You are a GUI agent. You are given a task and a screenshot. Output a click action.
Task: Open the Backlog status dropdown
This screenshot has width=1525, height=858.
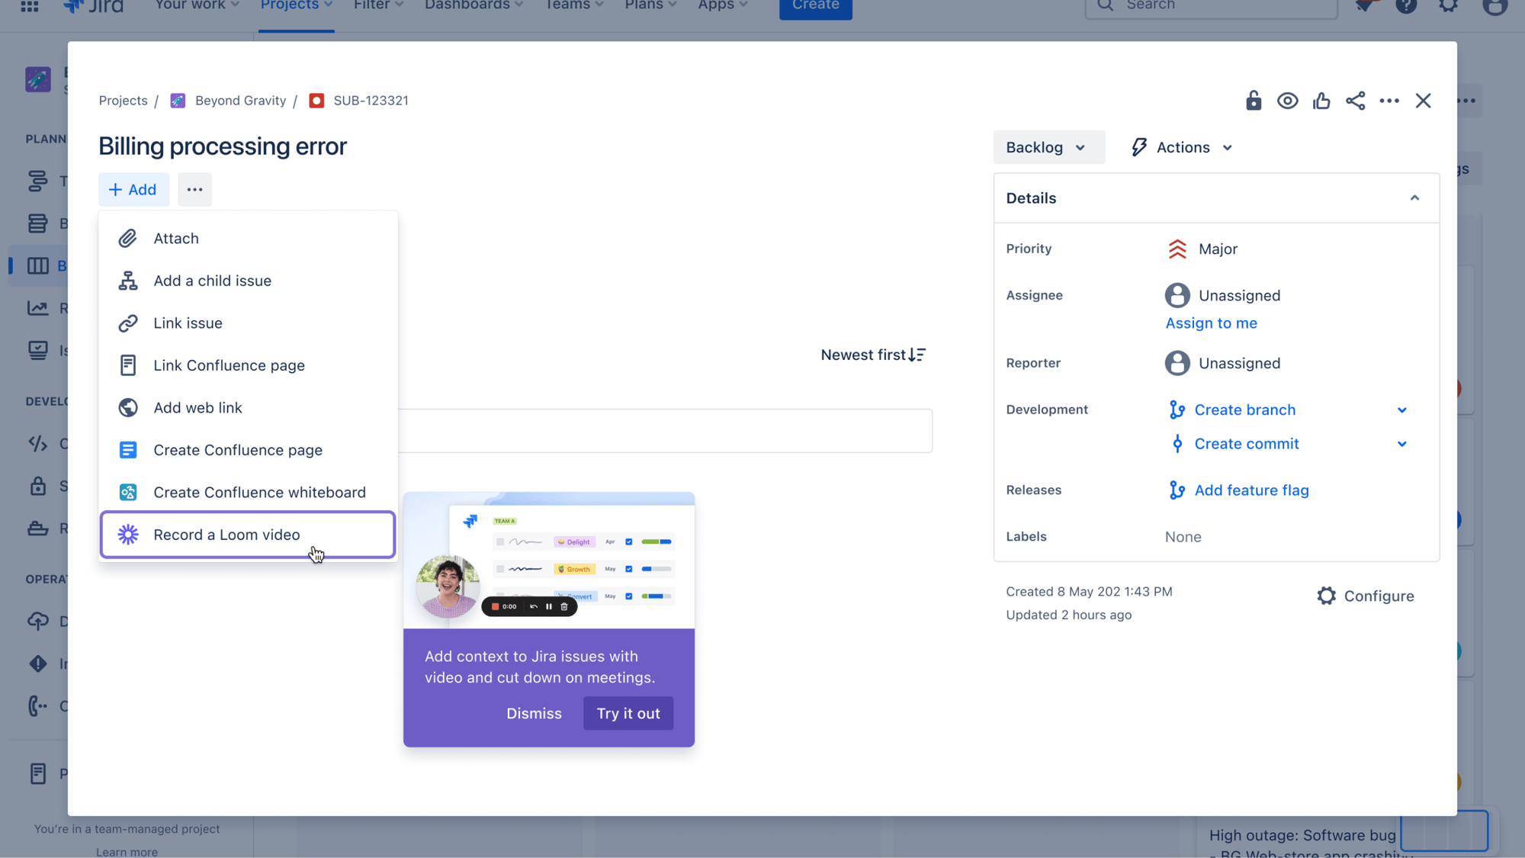click(1048, 147)
